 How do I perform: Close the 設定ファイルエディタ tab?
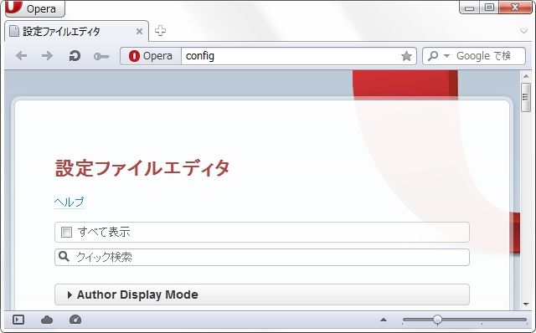[x=139, y=32]
